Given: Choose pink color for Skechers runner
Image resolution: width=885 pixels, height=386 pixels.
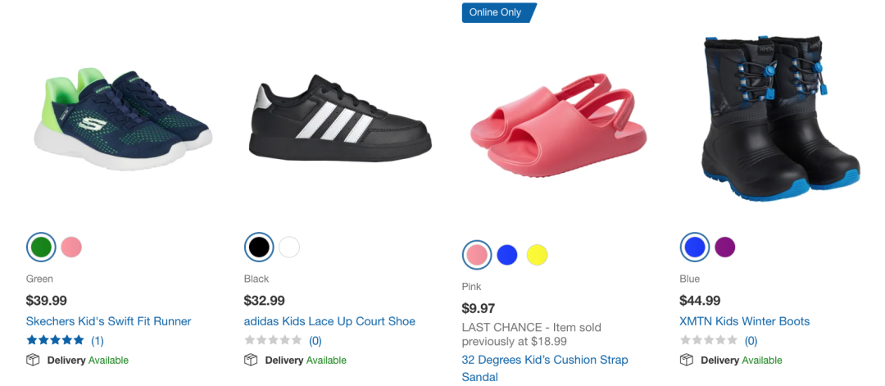Looking at the screenshot, I should point(71,247).
